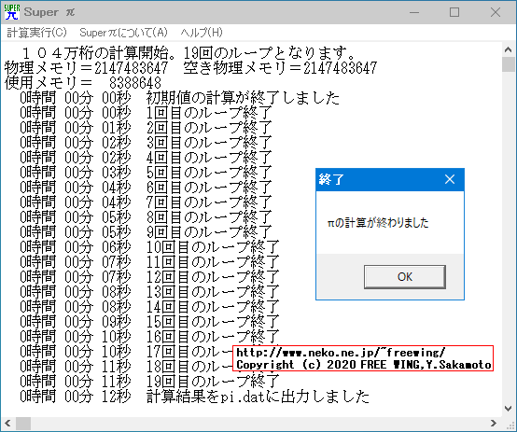The height and width of the screenshot is (432, 517).
Task: Maximize the Super π window
Action: point(454,12)
